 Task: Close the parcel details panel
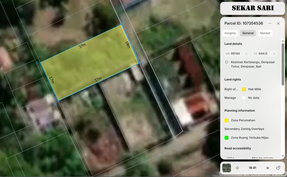pyautogui.click(x=278, y=23)
